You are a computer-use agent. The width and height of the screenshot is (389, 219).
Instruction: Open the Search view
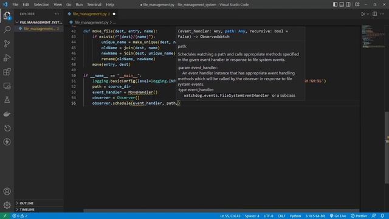click(x=7, y=30)
